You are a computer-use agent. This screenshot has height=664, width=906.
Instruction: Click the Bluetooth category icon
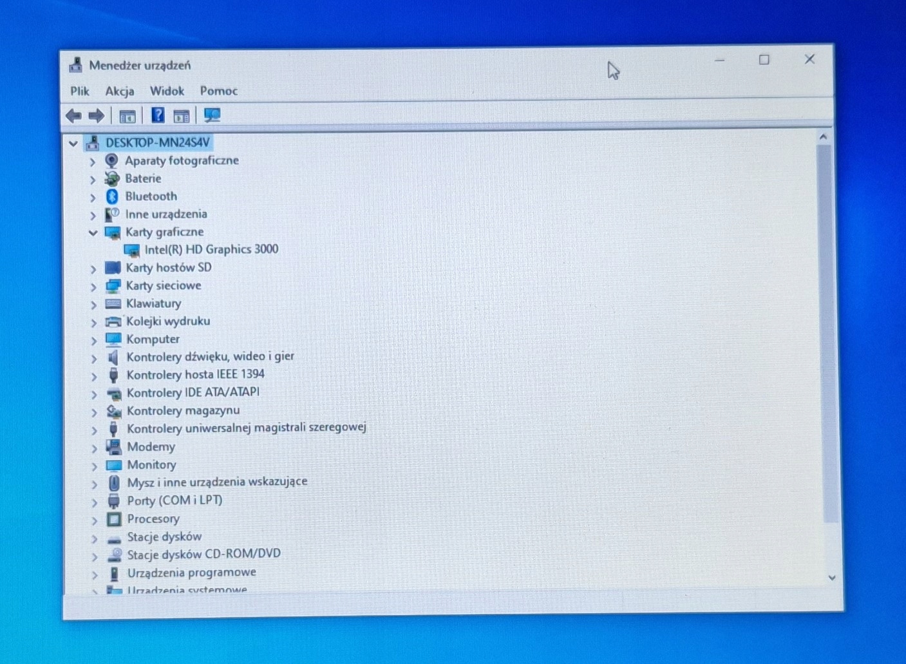click(112, 196)
